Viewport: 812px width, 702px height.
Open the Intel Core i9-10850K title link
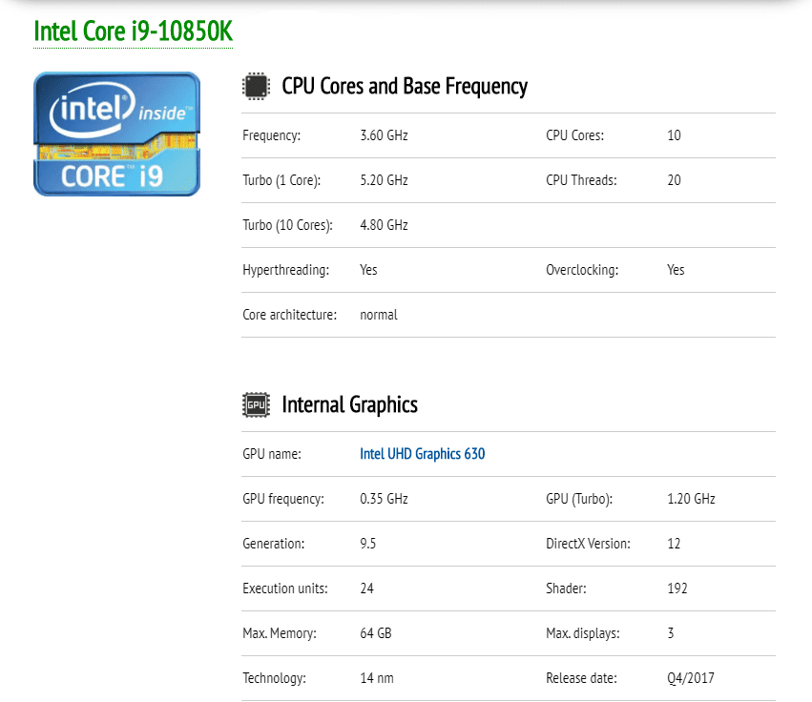coord(133,31)
